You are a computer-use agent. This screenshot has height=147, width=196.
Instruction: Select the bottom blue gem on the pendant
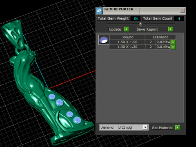click(x=77, y=120)
